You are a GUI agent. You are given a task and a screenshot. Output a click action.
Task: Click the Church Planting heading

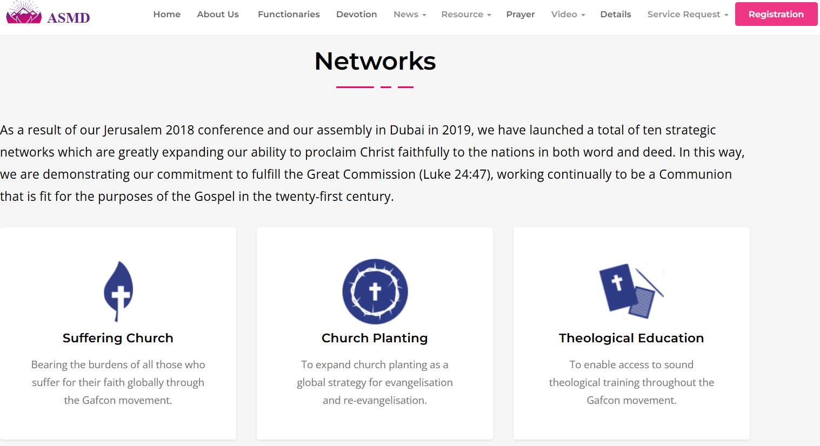375,338
